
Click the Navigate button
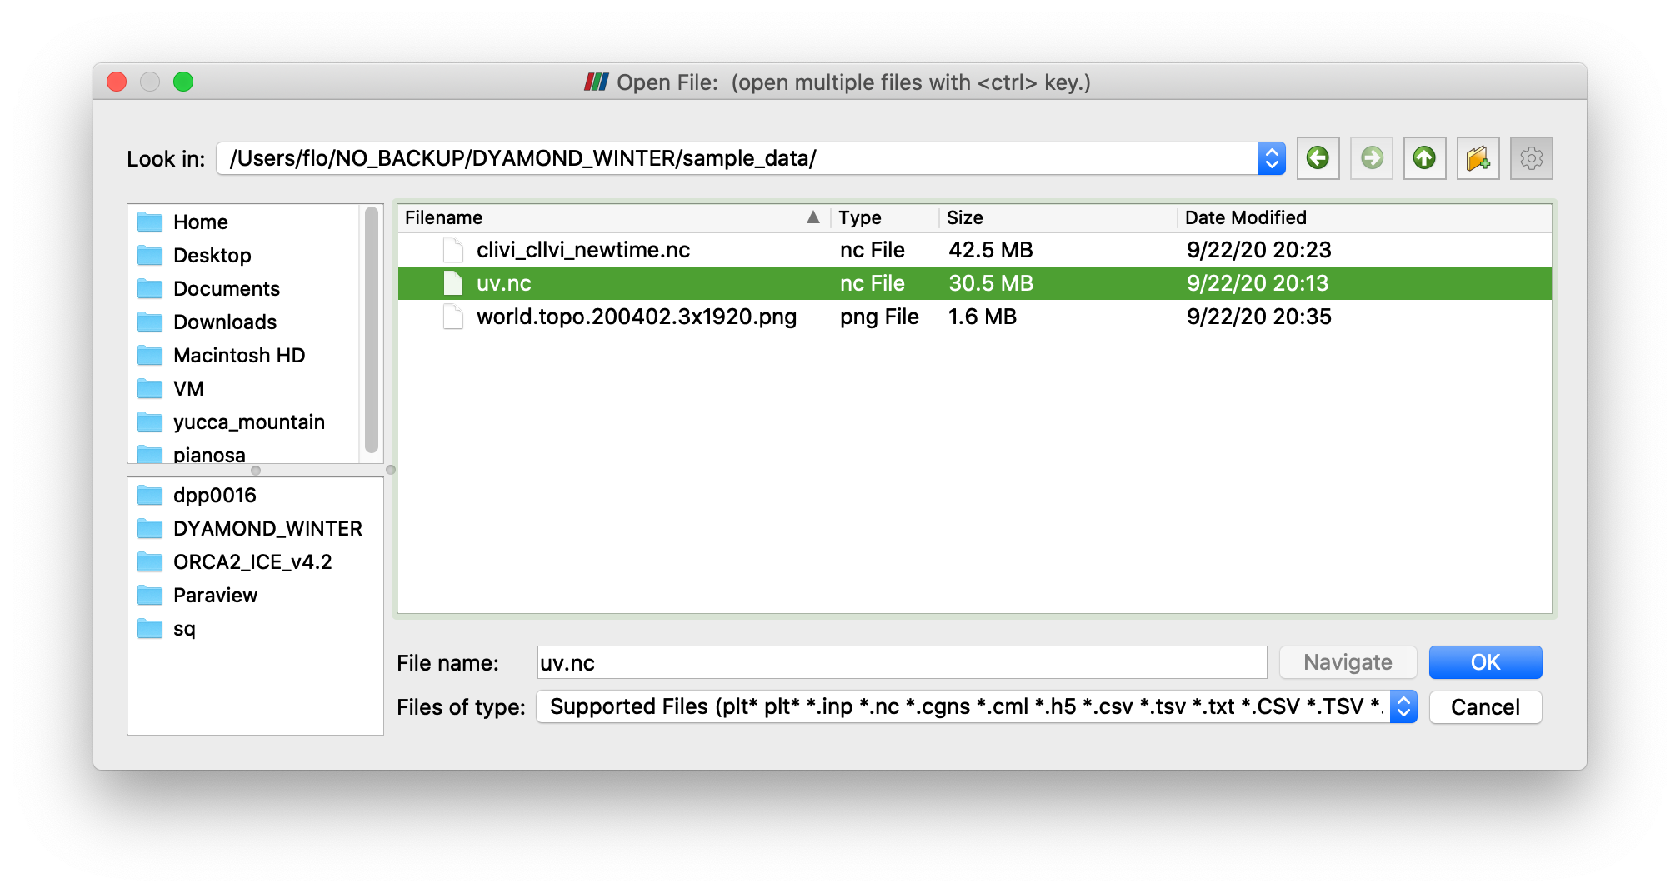[x=1347, y=662]
